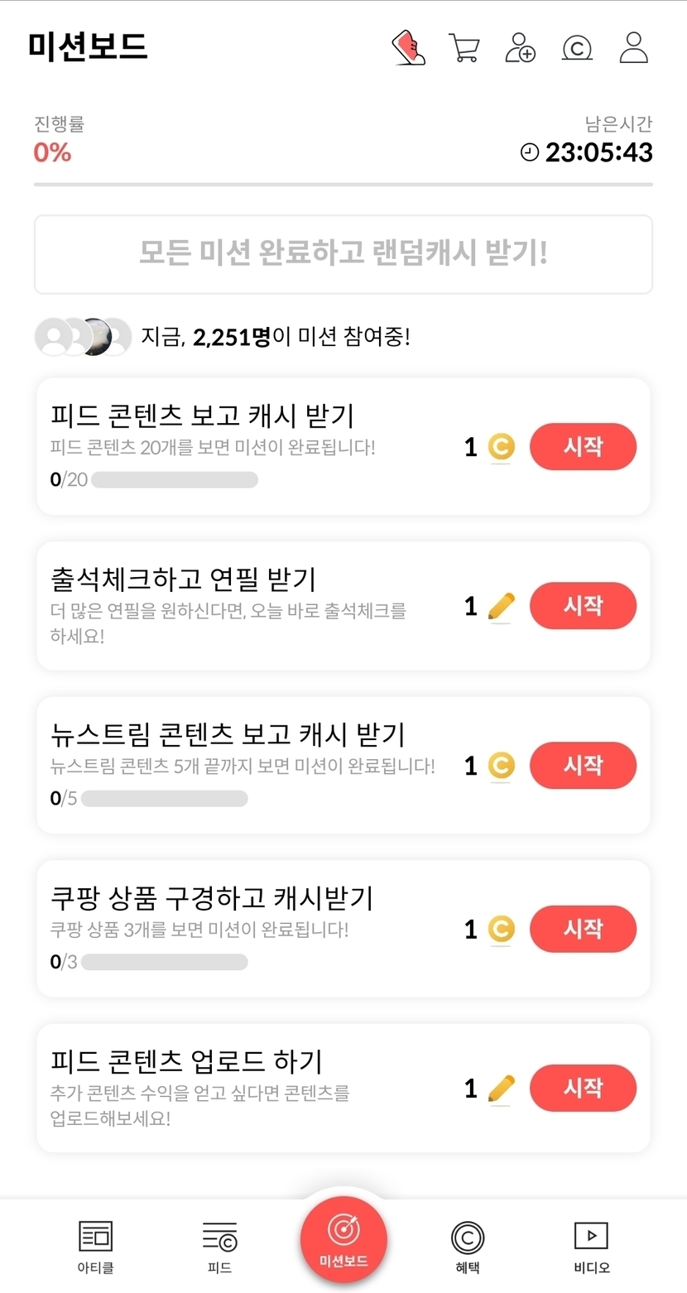Open the shopping cart icon

click(464, 48)
